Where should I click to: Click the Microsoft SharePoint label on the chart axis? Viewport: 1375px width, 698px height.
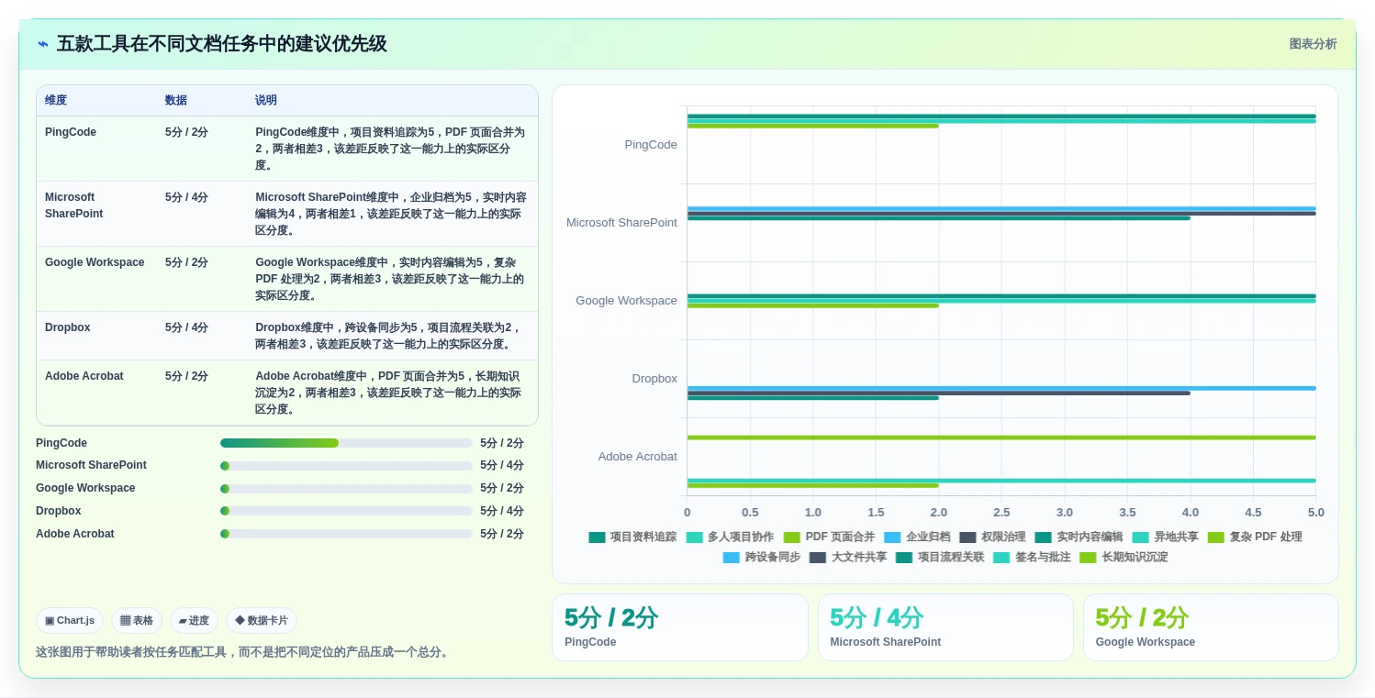pos(621,223)
